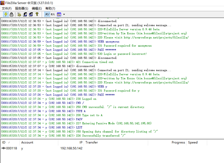Open the groups editor icon
This screenshot has width=224, height=163.
tap(31, 14)
